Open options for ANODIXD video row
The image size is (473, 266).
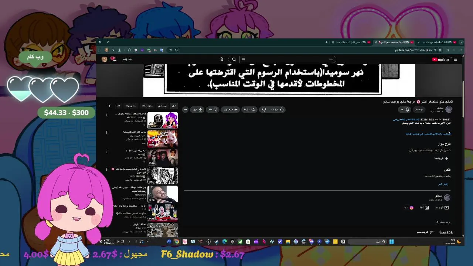coord(107,114)
